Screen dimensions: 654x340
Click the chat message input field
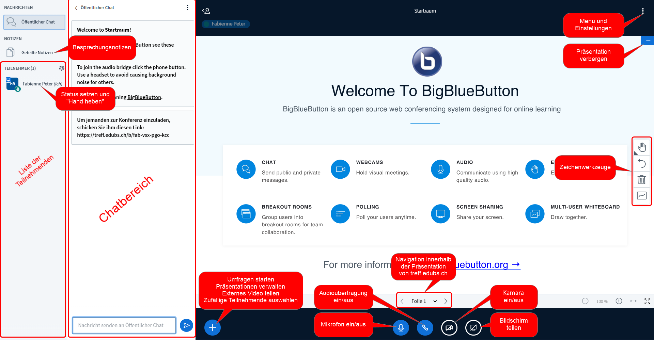pyautogui.click(x=124, y=325)
